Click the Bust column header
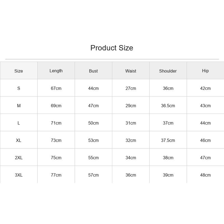 93,71
